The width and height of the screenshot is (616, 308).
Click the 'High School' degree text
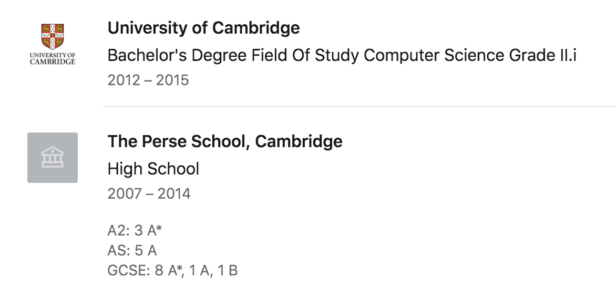click(x=153, y=169)
